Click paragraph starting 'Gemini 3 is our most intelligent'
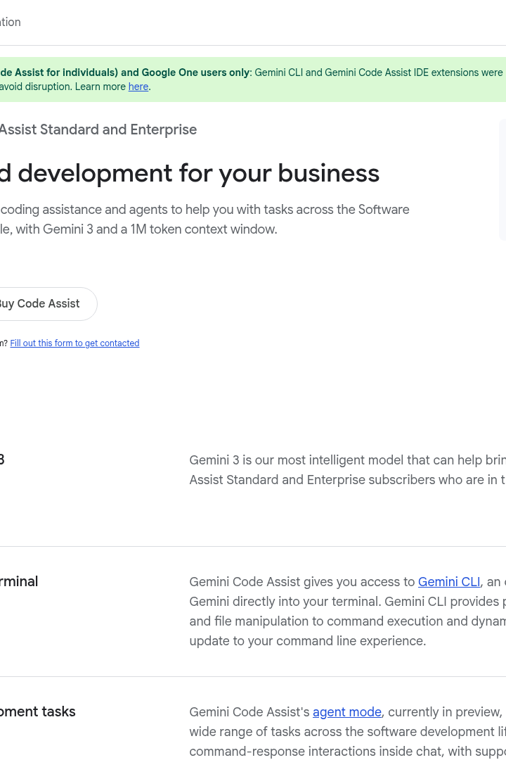Screen dimensions: 506x760 [347, 469]
